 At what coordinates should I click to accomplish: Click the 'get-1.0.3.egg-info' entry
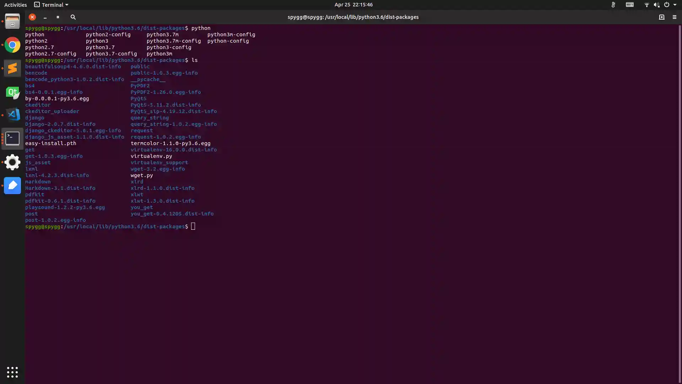[54, 156]
